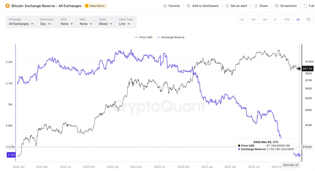Open the SMA None dropdown
The height and width of the screenshot is (171, 315).
click(67, 24)
